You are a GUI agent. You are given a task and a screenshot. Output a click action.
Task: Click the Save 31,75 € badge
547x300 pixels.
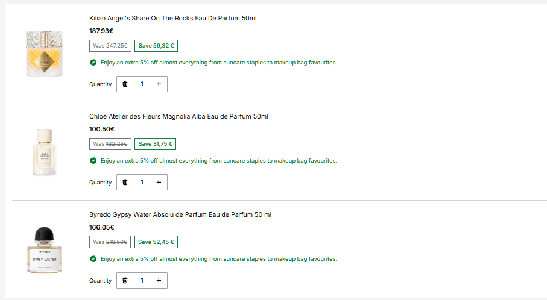[x=155, y=144]
